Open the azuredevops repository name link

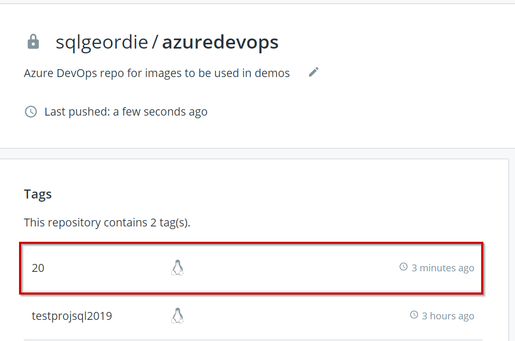point(220,42)
